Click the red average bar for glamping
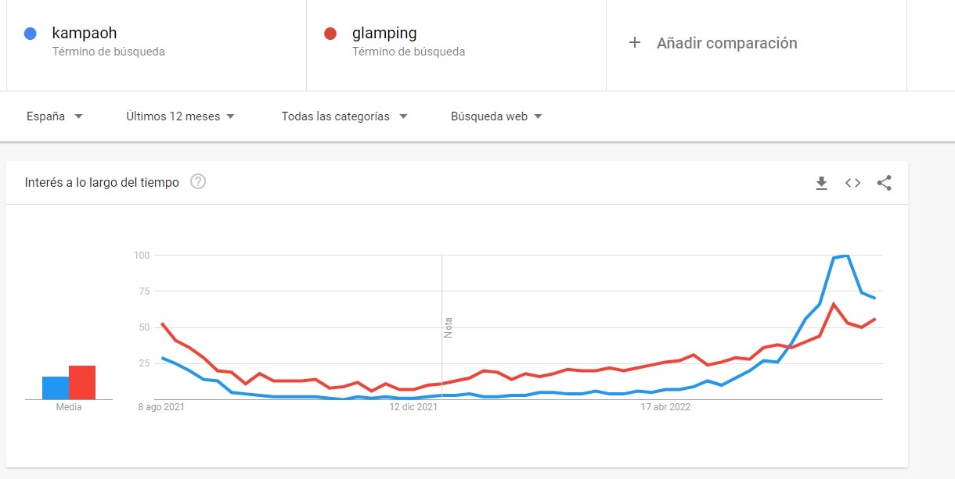 tap(81, 382)
